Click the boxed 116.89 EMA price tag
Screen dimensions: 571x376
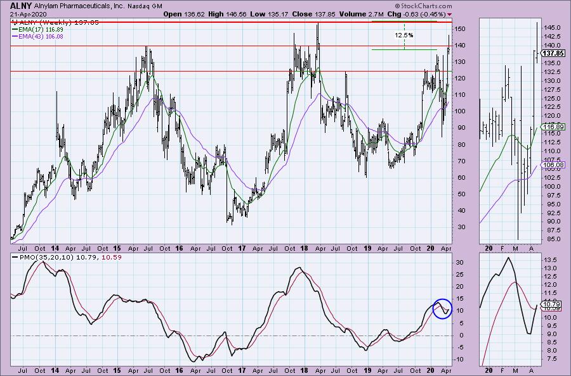(x=553, y=127)
